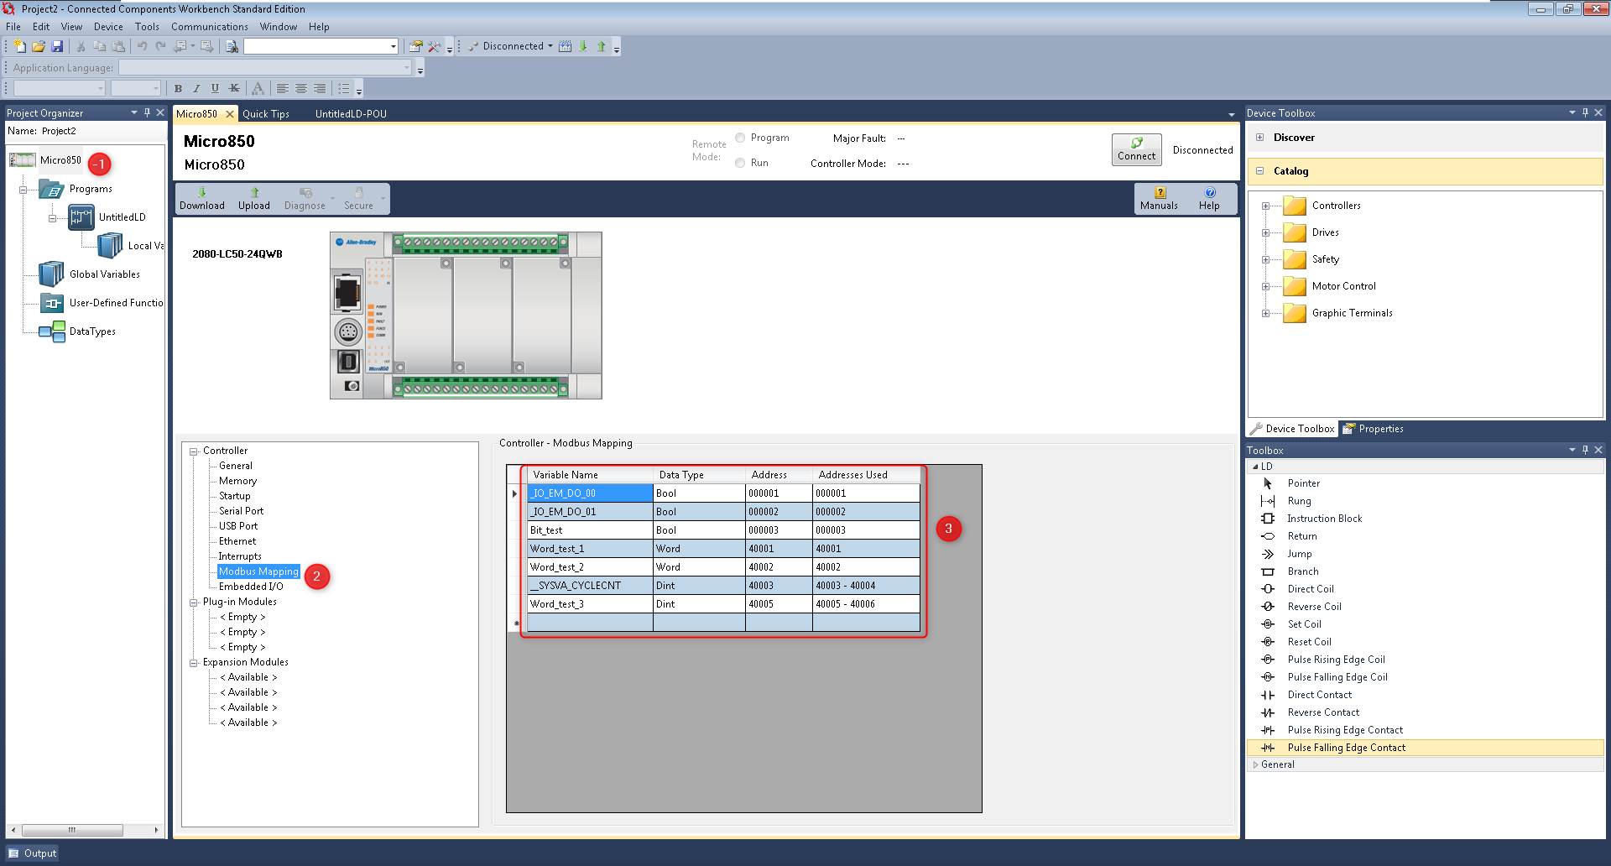Viewport: 1611px width, 866px height.
Task: Open the Tools menu
Action: 147,27
